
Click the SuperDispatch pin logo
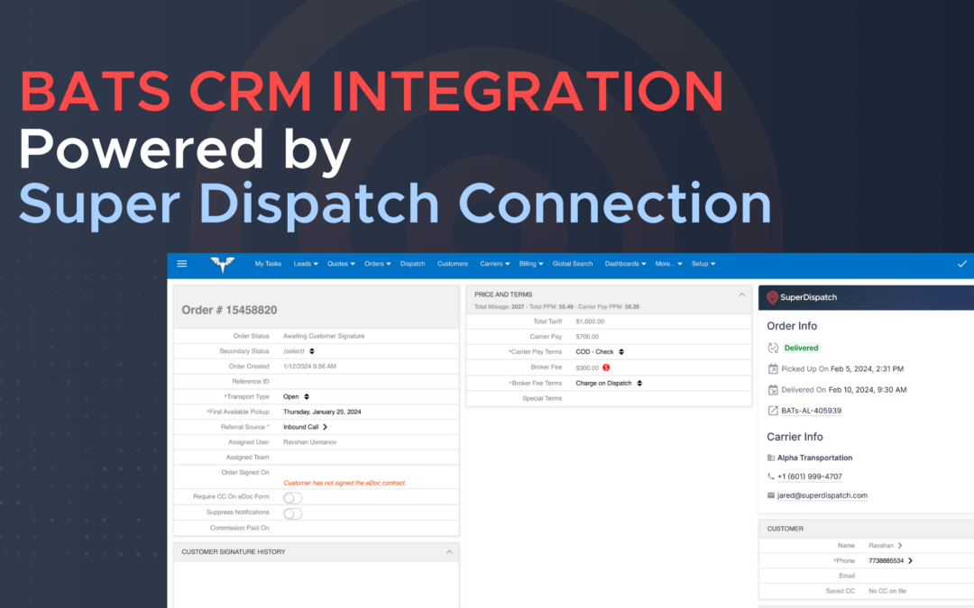pos(773,298)
